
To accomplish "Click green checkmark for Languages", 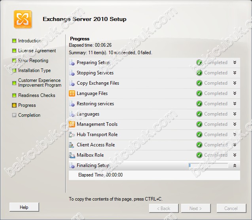I will (x=199, y=114).
